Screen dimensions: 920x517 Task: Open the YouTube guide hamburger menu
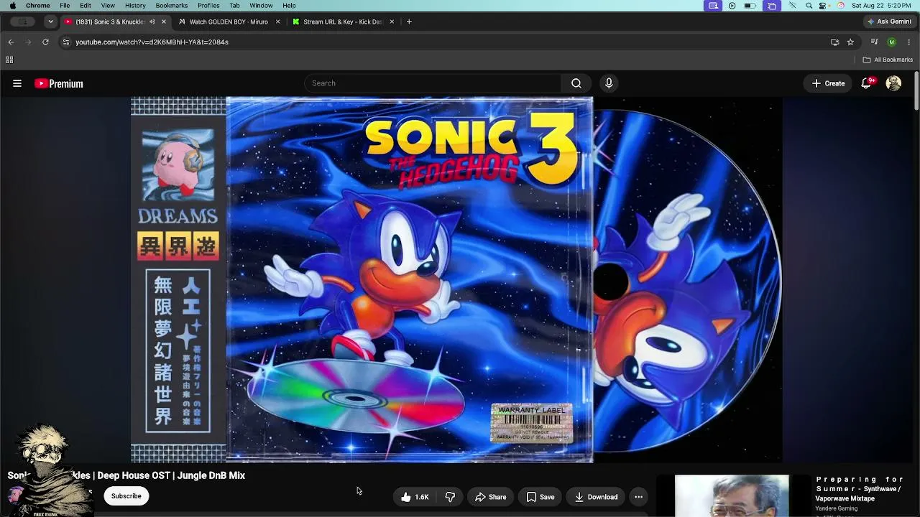tap(17, 83)
